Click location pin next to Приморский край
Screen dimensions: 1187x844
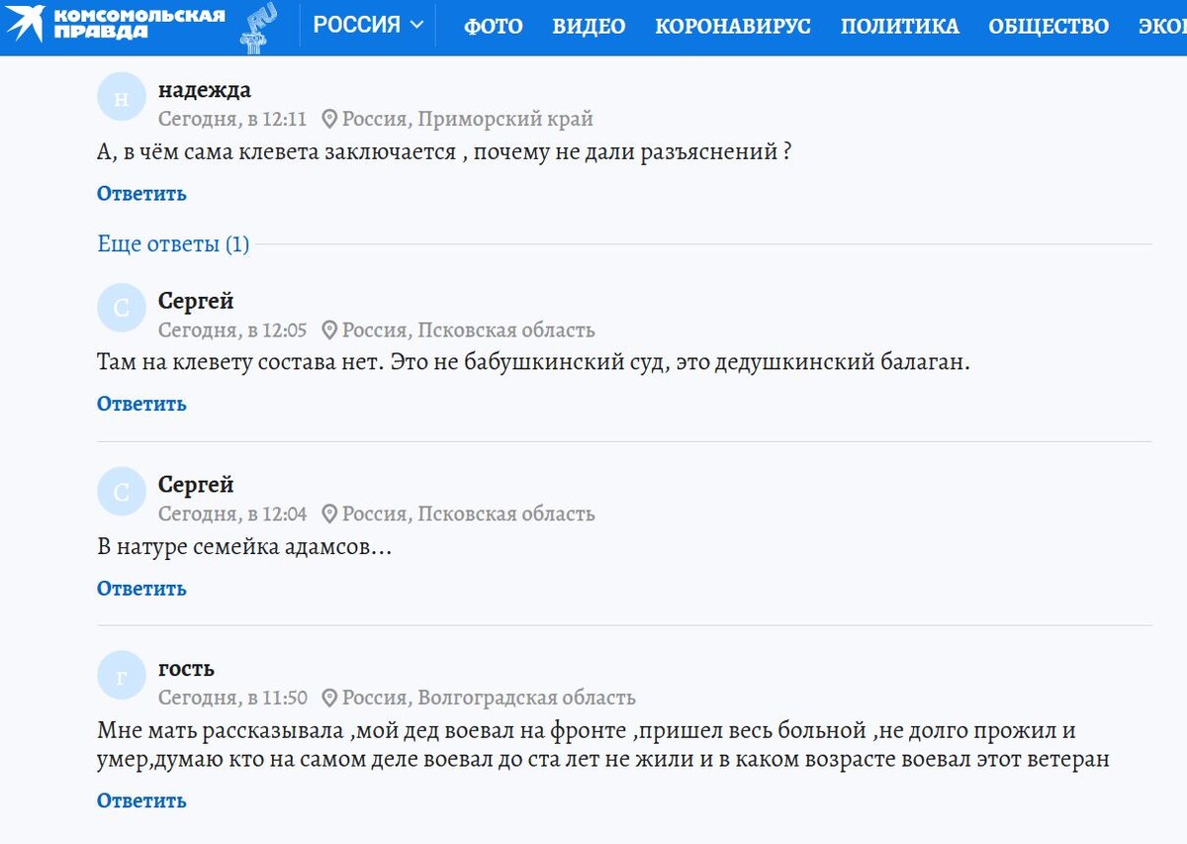pos(329,120)
